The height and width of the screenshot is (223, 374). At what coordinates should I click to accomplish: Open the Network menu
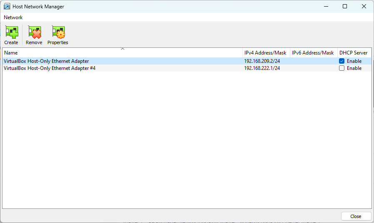(13, 17)
